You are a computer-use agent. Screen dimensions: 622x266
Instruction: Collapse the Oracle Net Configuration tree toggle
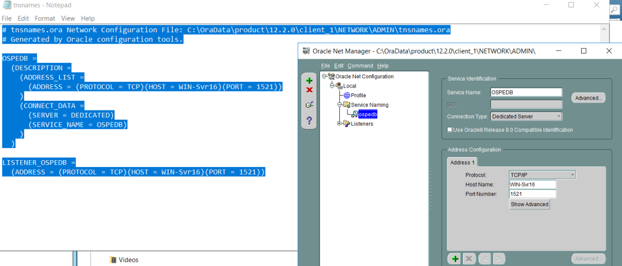coord(324,76)
